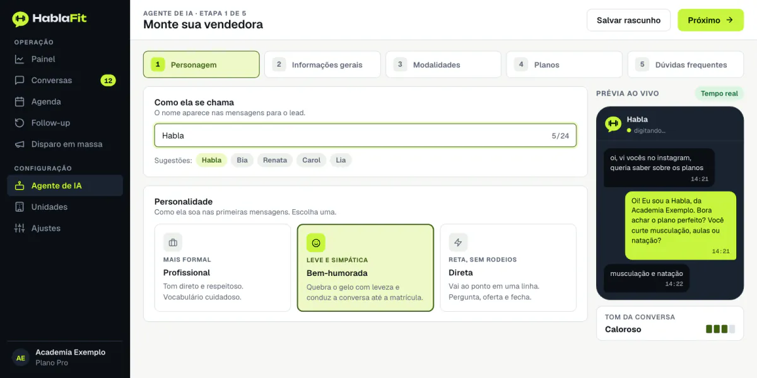Image resolution: width=757 pixels, height=378 pixels.
Task: Click the agent name input field
Action: (365, 135)
